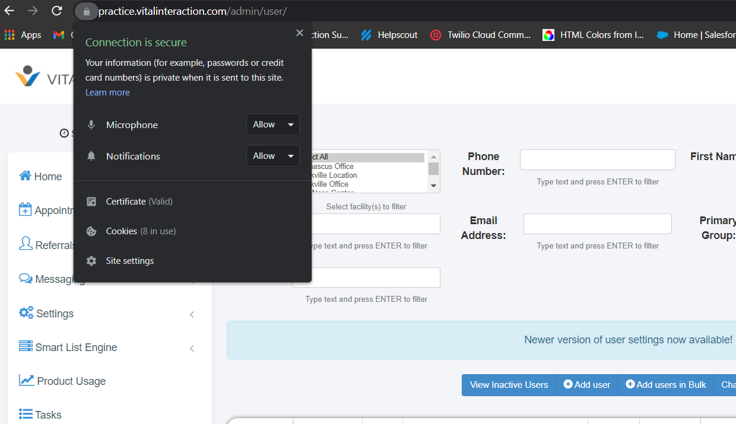Screen dimensions: 736x424
Task: Click the Learn more link
Action: click(107, 93)
